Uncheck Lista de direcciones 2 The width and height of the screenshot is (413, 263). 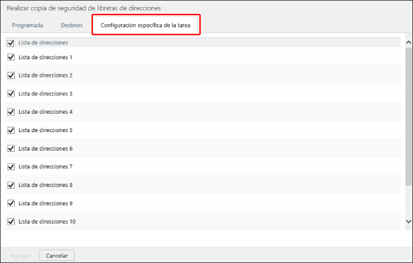click(11, 76)
